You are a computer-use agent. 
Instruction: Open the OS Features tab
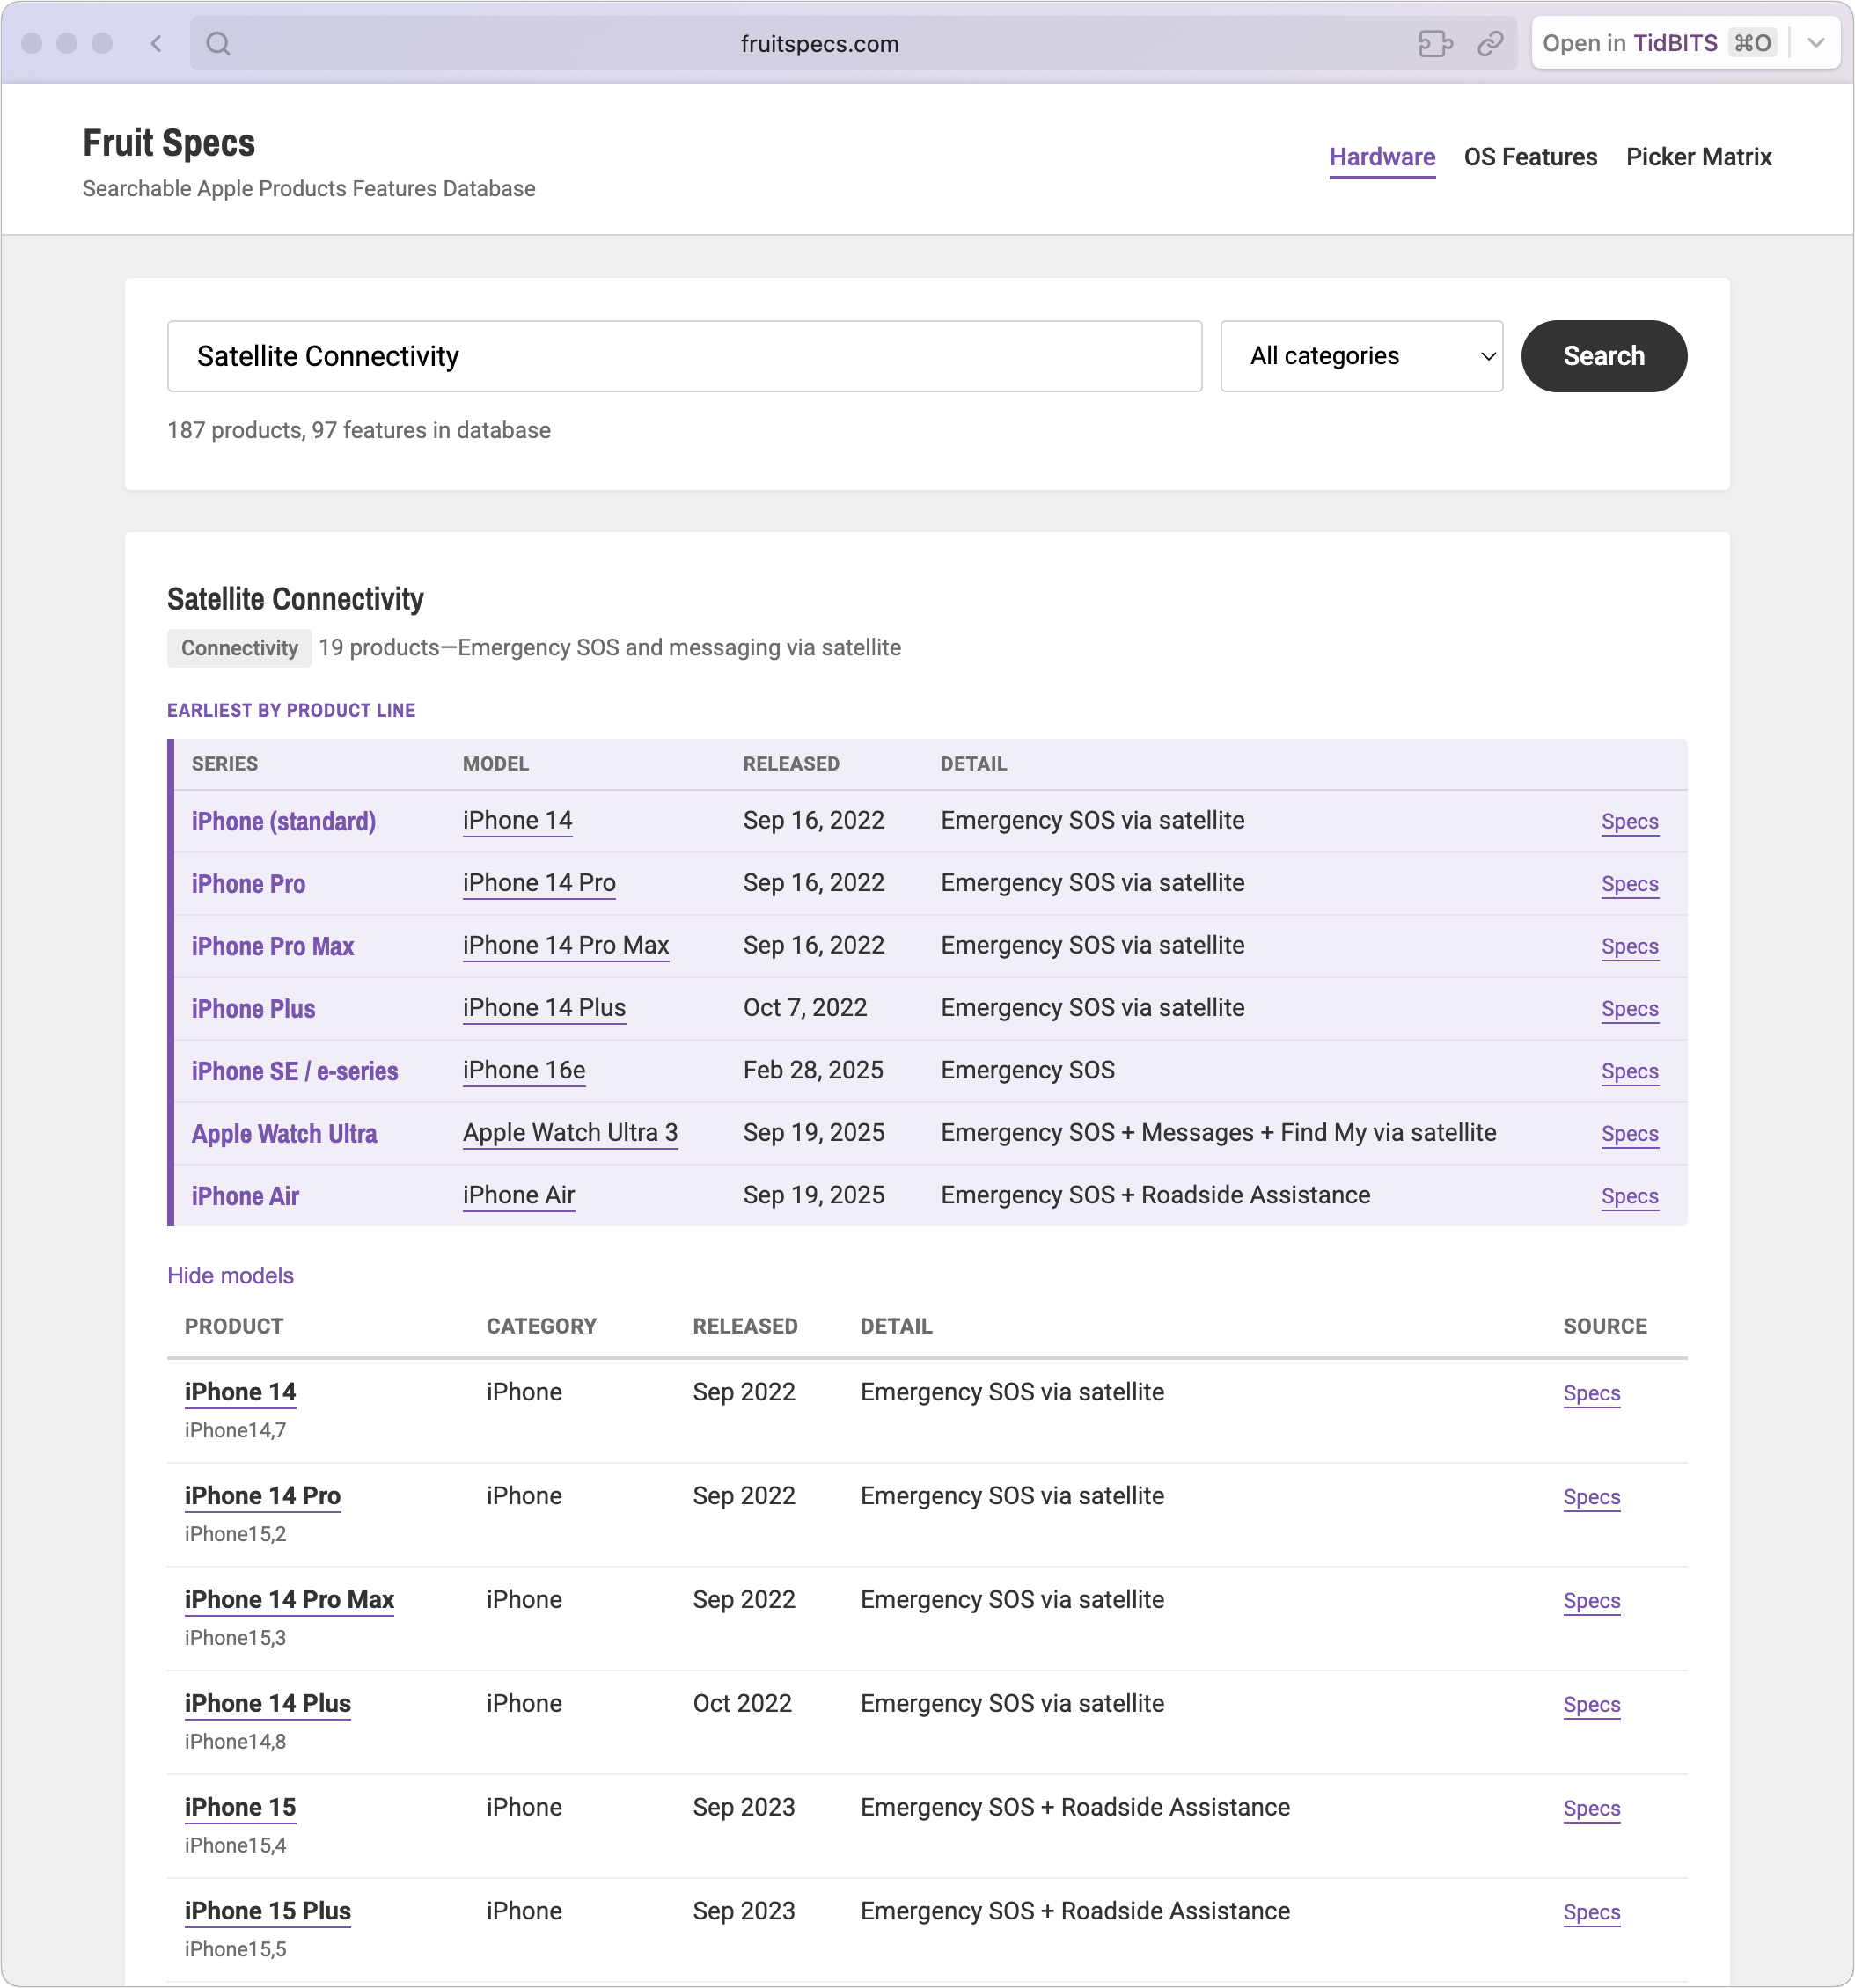[1529, 157]
